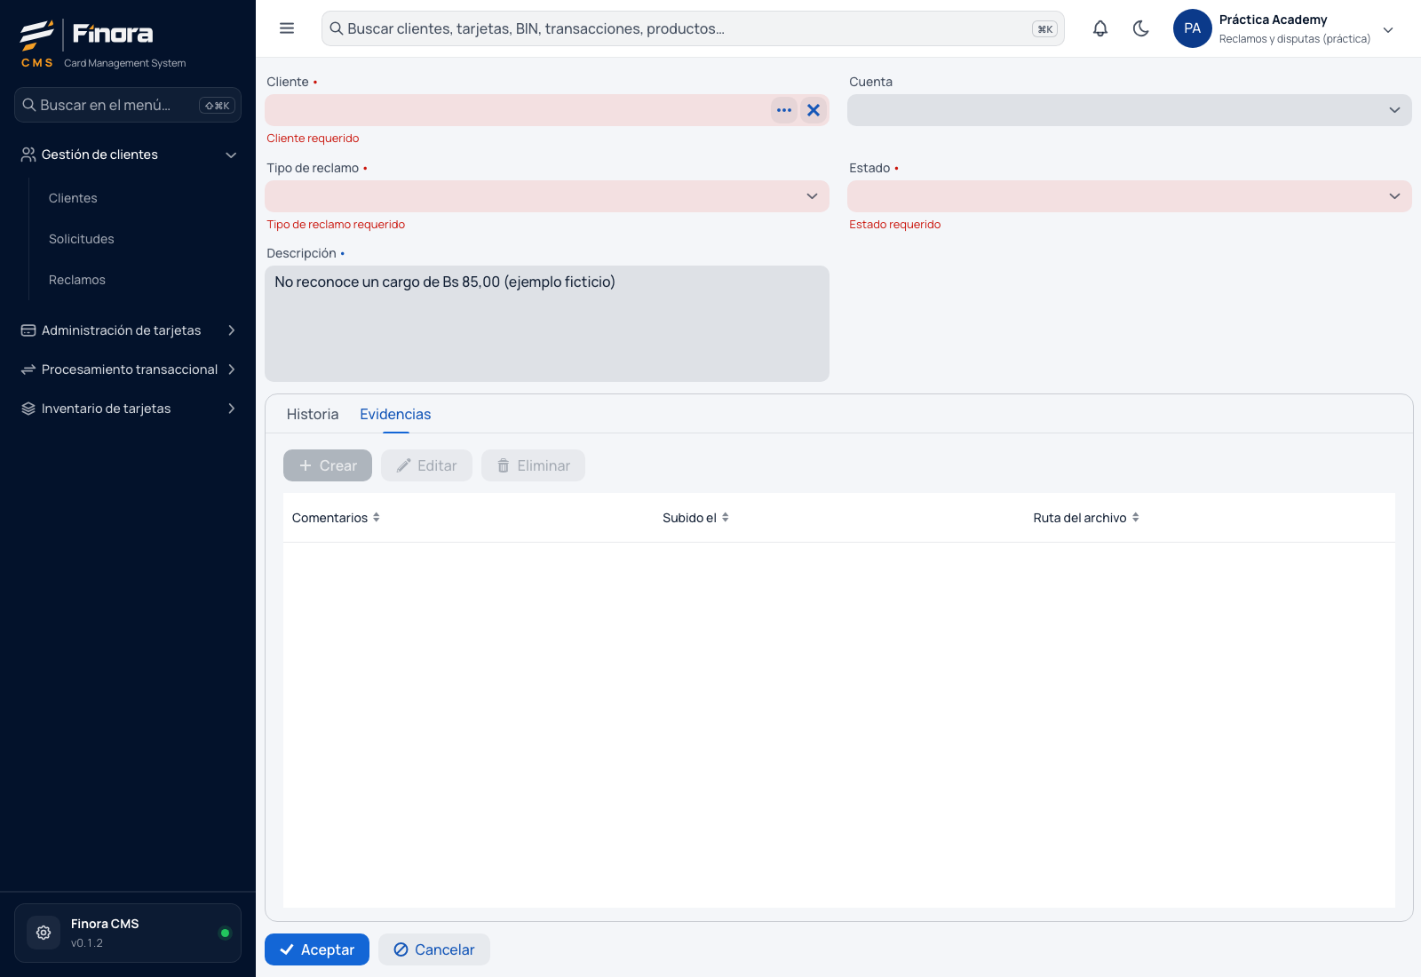
Task: Focus the global search field
Action: pos(693,28)
